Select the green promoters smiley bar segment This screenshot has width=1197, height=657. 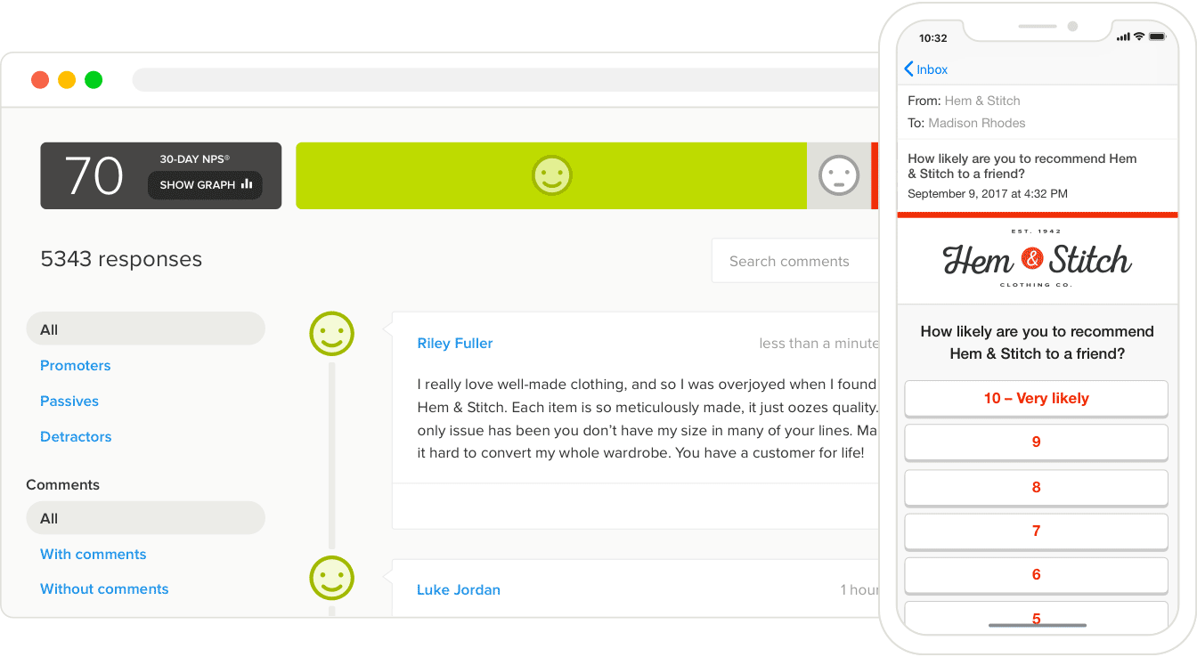(551, 175)
